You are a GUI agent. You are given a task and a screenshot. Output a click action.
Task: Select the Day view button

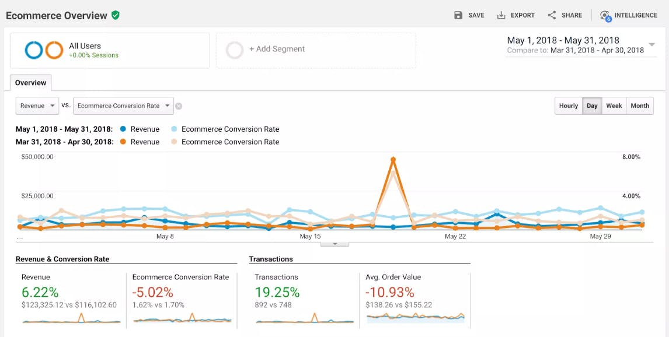point(592,106)
